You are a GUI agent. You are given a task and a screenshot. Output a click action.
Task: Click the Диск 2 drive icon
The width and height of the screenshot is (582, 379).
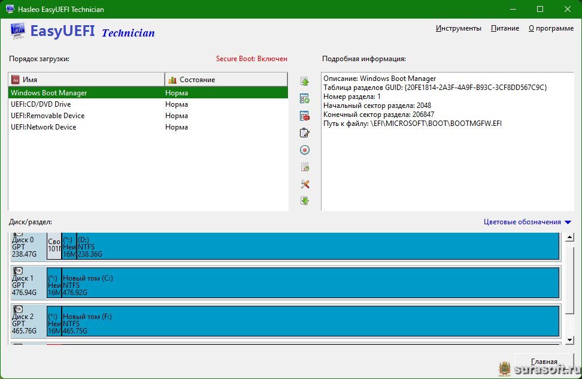click(x=18, y=309)
